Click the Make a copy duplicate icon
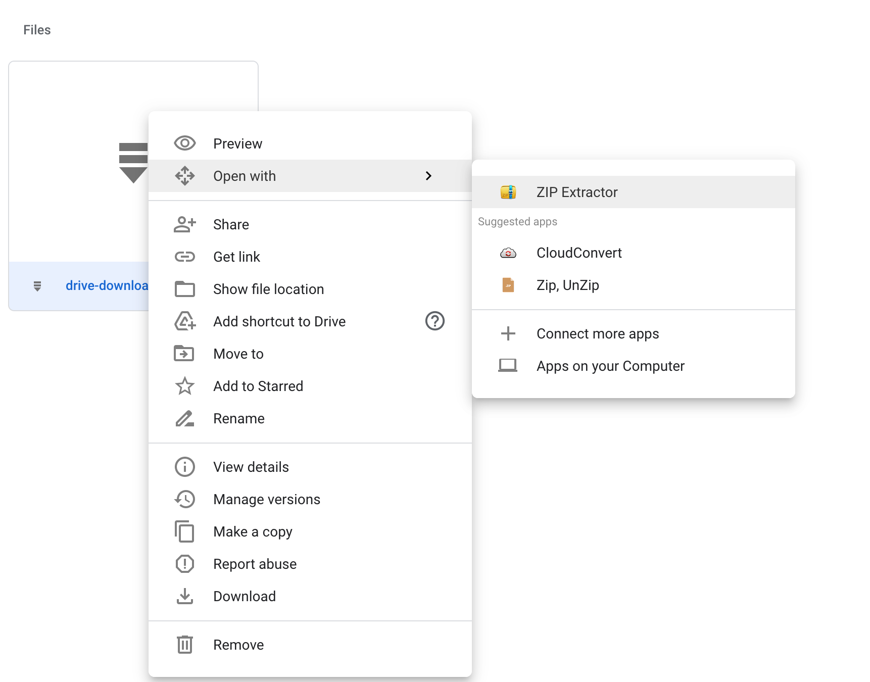The image size is (870, 682). (x=185, y=531)
